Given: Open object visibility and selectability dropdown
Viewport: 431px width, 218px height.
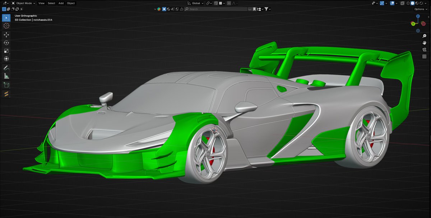Looking at the screenshot, I should point(375,3).
